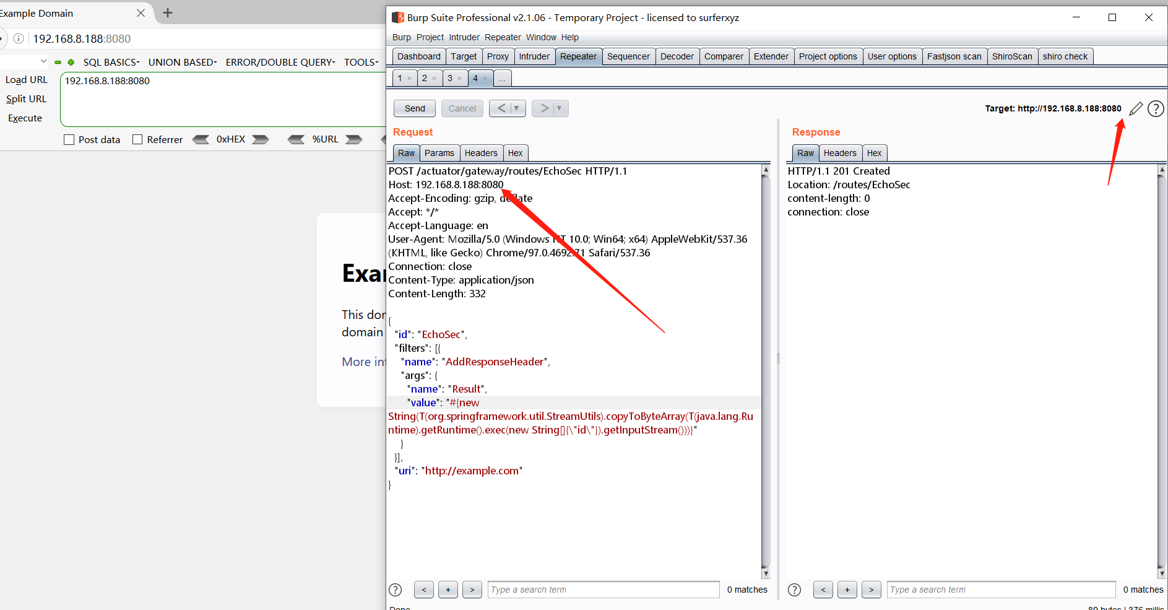Screen dimensions: 1168x610
Task: Click in response search term field
Action: tap(1001, 590)
